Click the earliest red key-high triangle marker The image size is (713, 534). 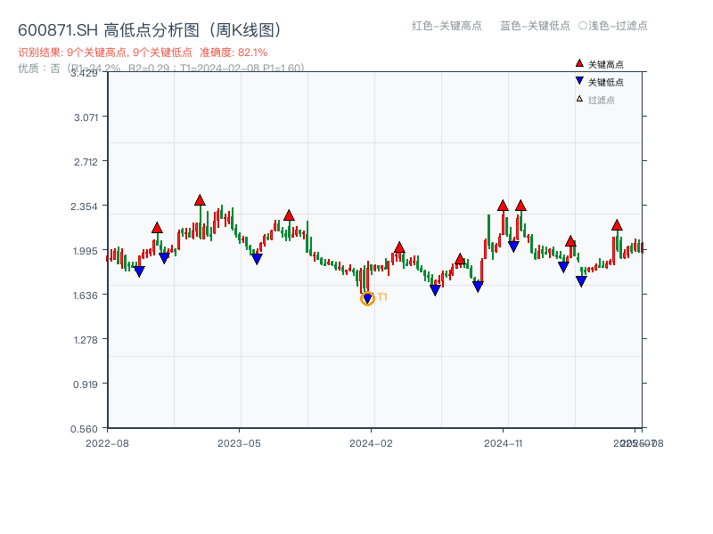tap(157, 228)
